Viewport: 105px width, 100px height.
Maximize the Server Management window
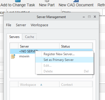point(89,17)
